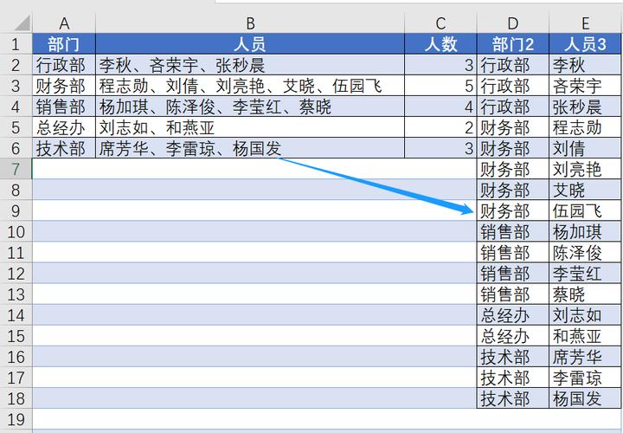
Task: Select cell starting with 杨加琪、陈泽俊
Action: 250,107
